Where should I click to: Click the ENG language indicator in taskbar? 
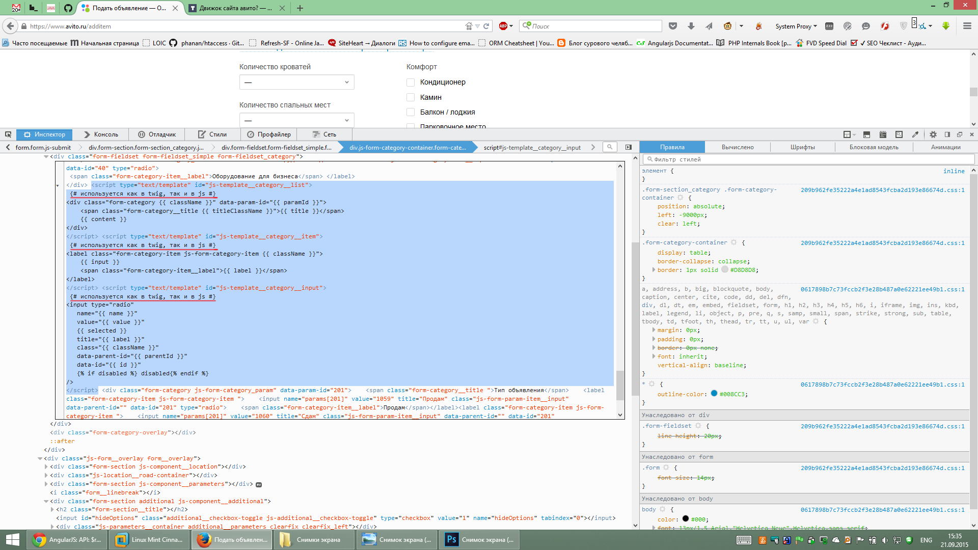pyautogui.click(x=926, y=540)
